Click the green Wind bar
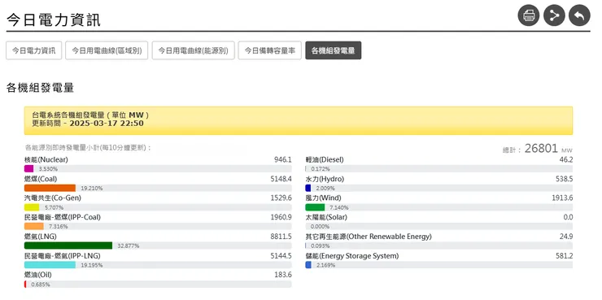This screenshot has width=602, height=300. pyautogui.click(x=315, y=207)
